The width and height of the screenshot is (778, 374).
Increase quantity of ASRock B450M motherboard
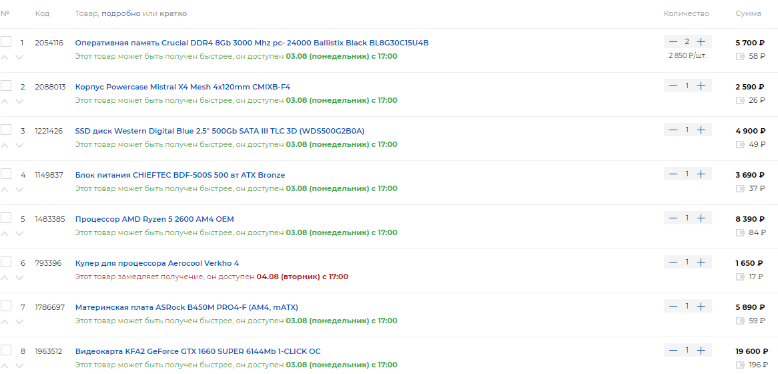click(x=701, y=307)
